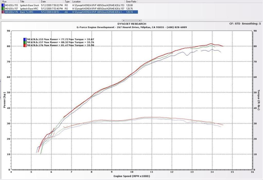Click legend text 'ME428.b.157 Max Power = 80.32'

[x=48, y=42]
